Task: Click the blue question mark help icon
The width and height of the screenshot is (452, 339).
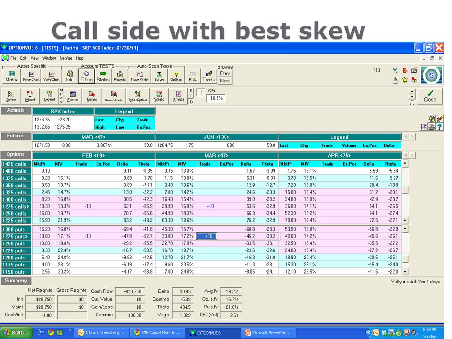Action: coord(439,127)
